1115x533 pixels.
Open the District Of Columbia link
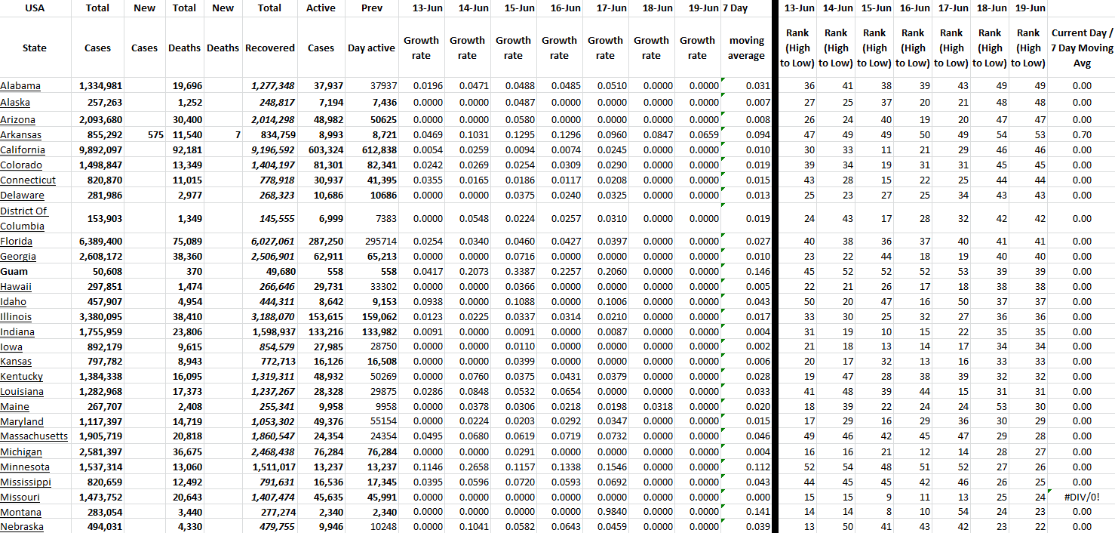coord(23,218)
